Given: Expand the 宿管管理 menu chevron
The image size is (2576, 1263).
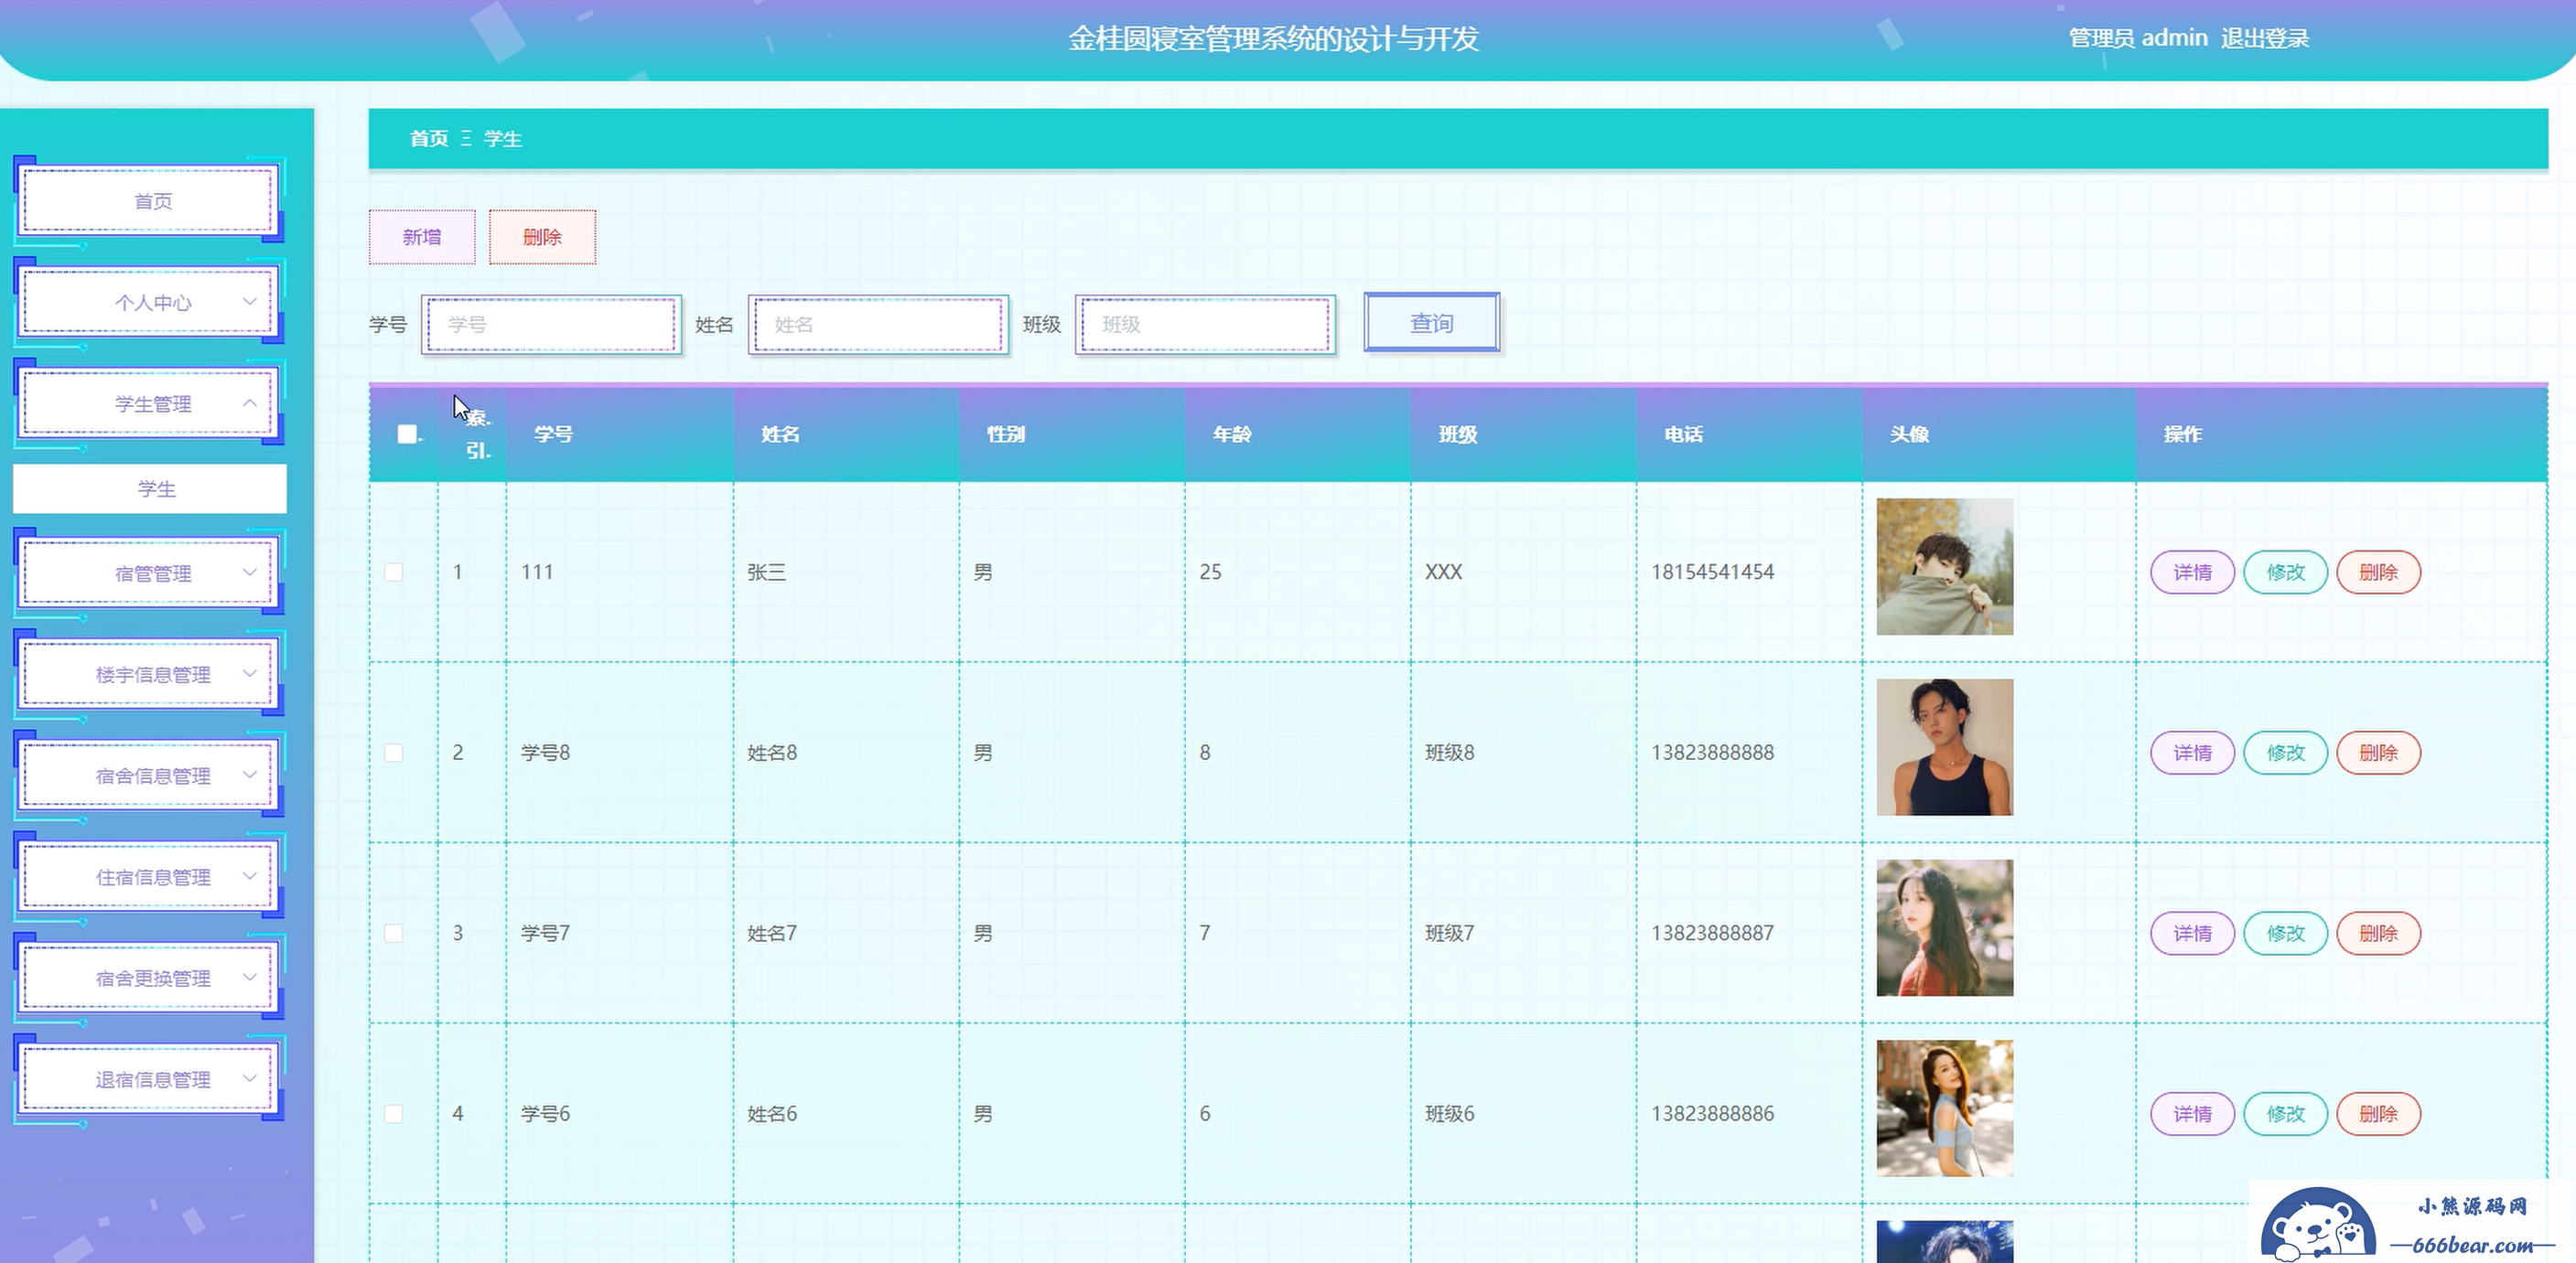Looking at the screenshot, I should pyautogui.click(x=249, y=573).
